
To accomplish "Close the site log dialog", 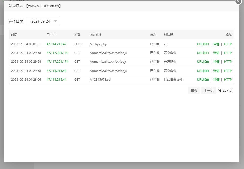I will pyautogui.click(x=238, y=1).
